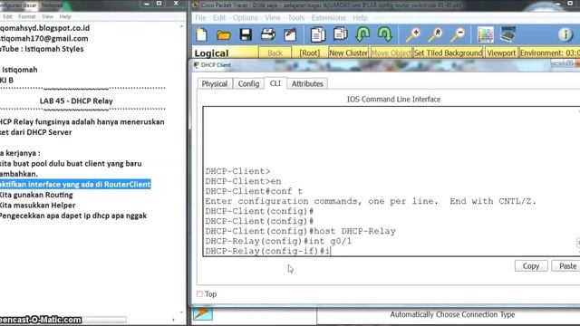Click the gmail.com address line in Notepad
Viewport: 580px width, 326px height.
[x=44, y=38]
